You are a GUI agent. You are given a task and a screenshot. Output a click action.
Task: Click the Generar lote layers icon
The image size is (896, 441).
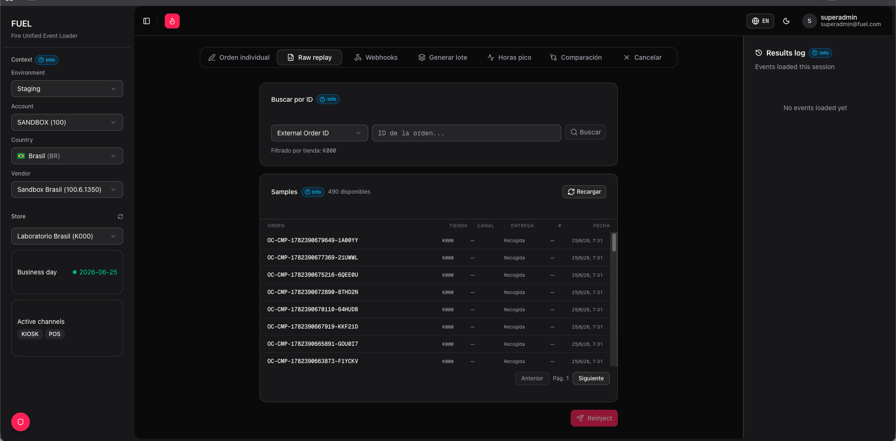[422, 57]
